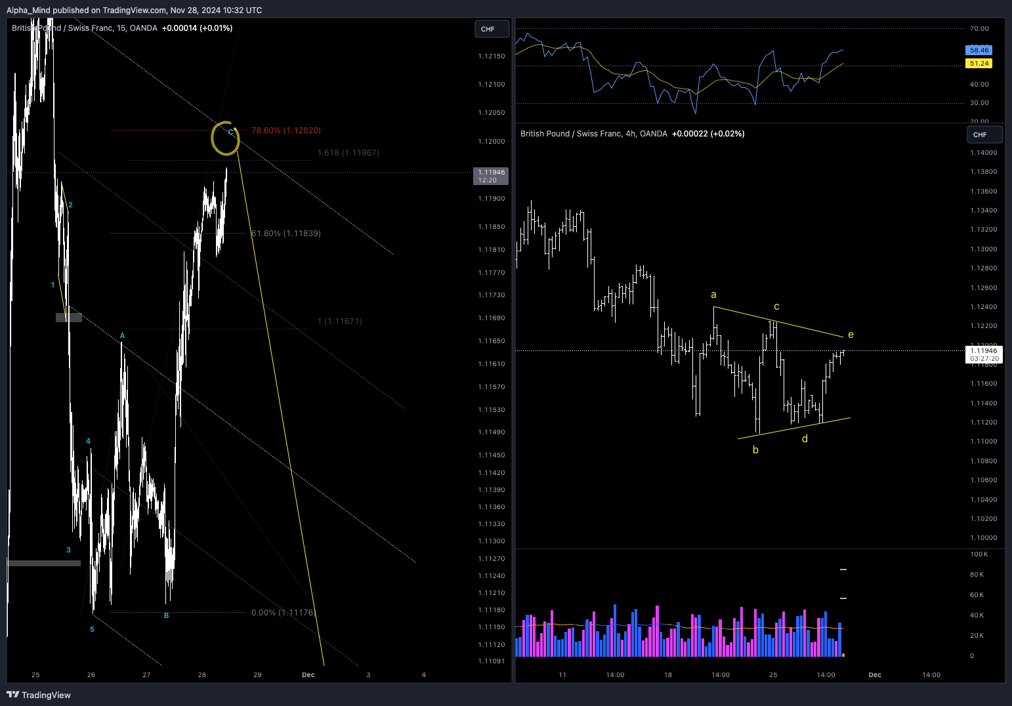Click the cyan wave label 1
The height and width of the screenshot is (706, 1012).
point(53,285)
